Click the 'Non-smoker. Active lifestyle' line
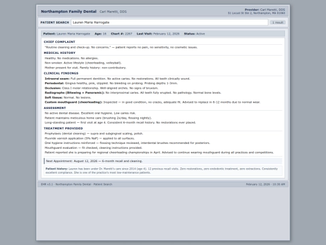Screen dimensions: 326x245 point(83,63)
